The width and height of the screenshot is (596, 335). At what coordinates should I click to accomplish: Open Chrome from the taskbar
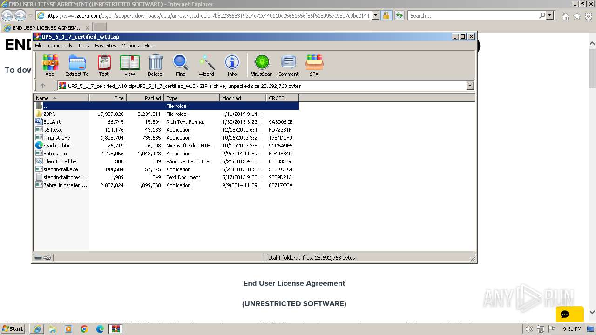pyautogui.click(x=84, y=329)
